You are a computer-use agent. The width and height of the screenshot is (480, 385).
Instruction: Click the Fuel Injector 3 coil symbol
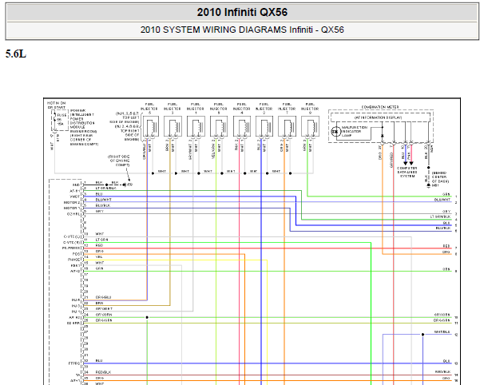(x=173, y=126)
